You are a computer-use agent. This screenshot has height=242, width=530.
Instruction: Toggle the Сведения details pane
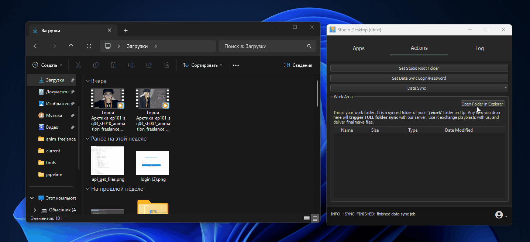298,65
